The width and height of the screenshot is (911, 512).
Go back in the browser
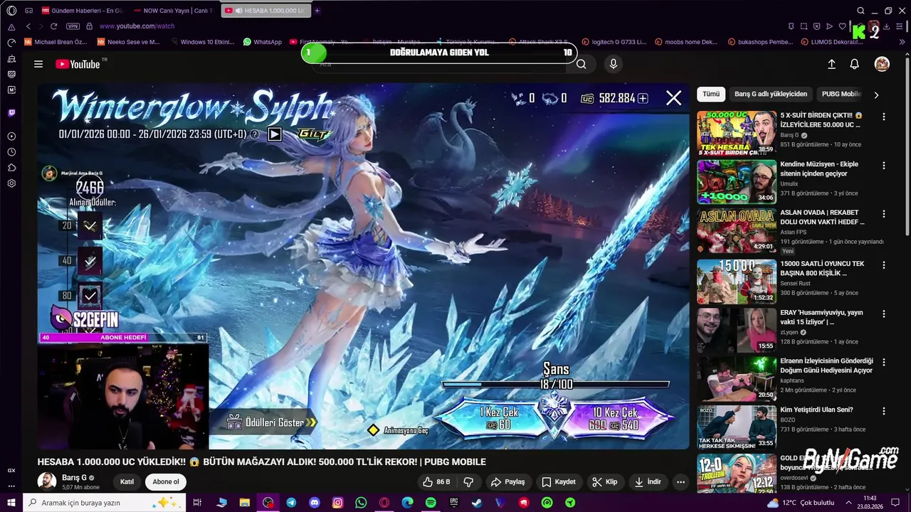coord(28,26)
